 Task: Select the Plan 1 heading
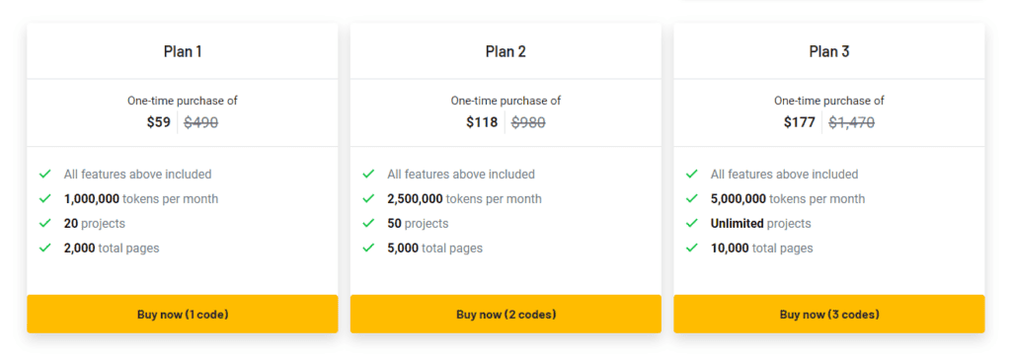point(183,51)
